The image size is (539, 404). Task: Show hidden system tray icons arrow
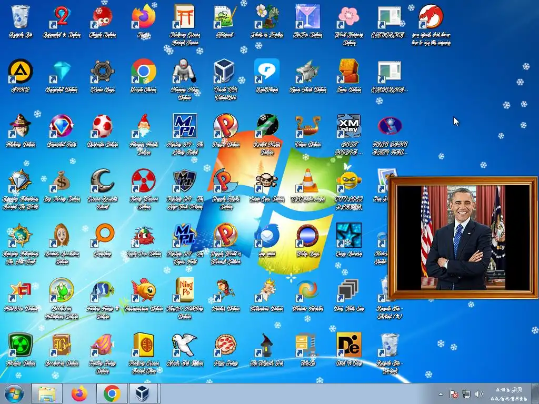pos(441,394)
